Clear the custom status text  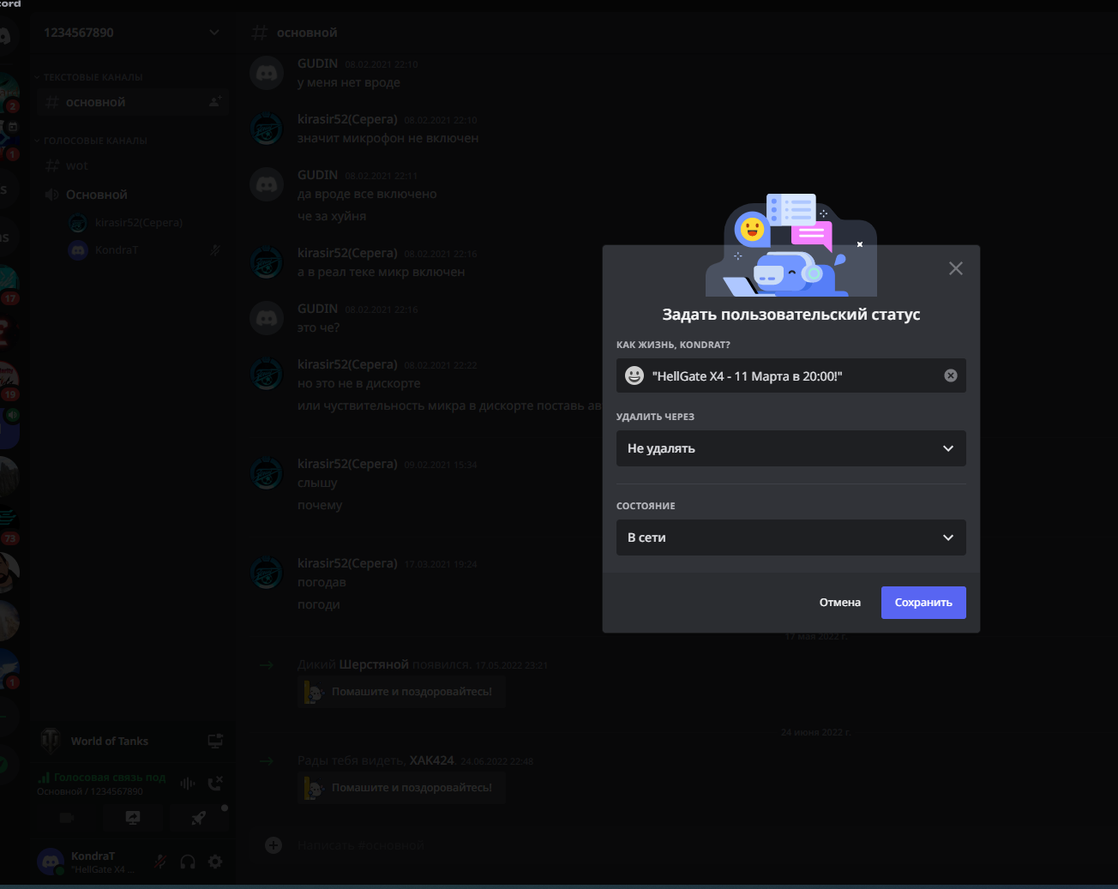pos(951,375)
